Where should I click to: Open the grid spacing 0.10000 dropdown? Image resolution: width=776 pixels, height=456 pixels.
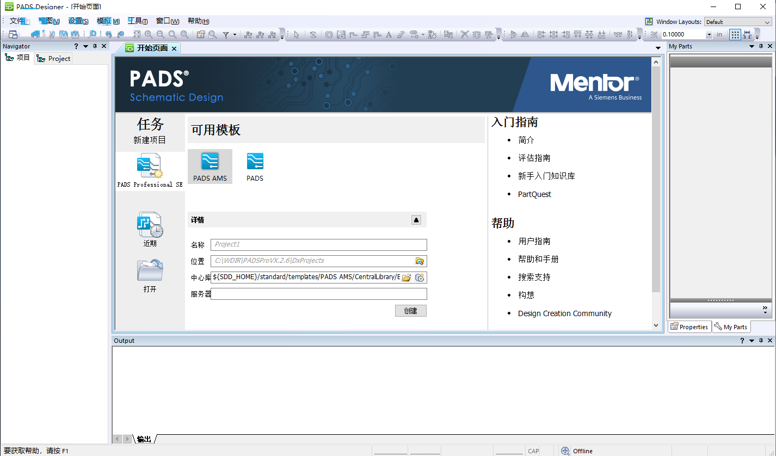click(709, 34)
